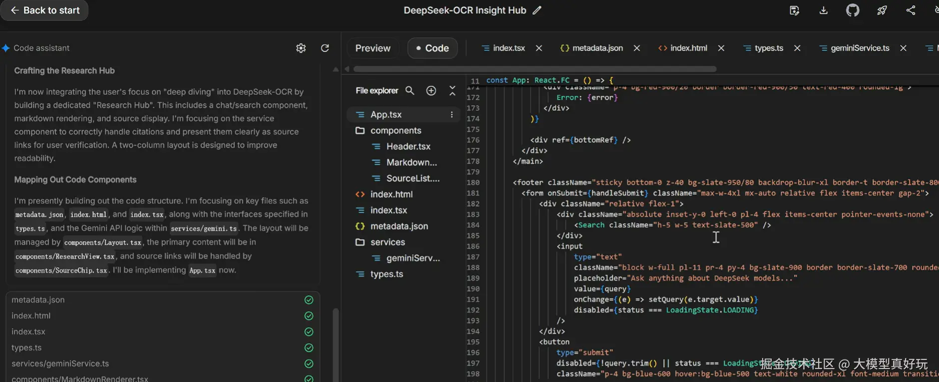Edit app name with pencil icon
The height and width of the screenshot is (382, 939).
[537, 10]
